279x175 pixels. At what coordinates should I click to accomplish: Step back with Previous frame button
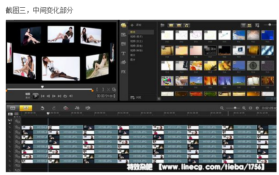(48, 96)
